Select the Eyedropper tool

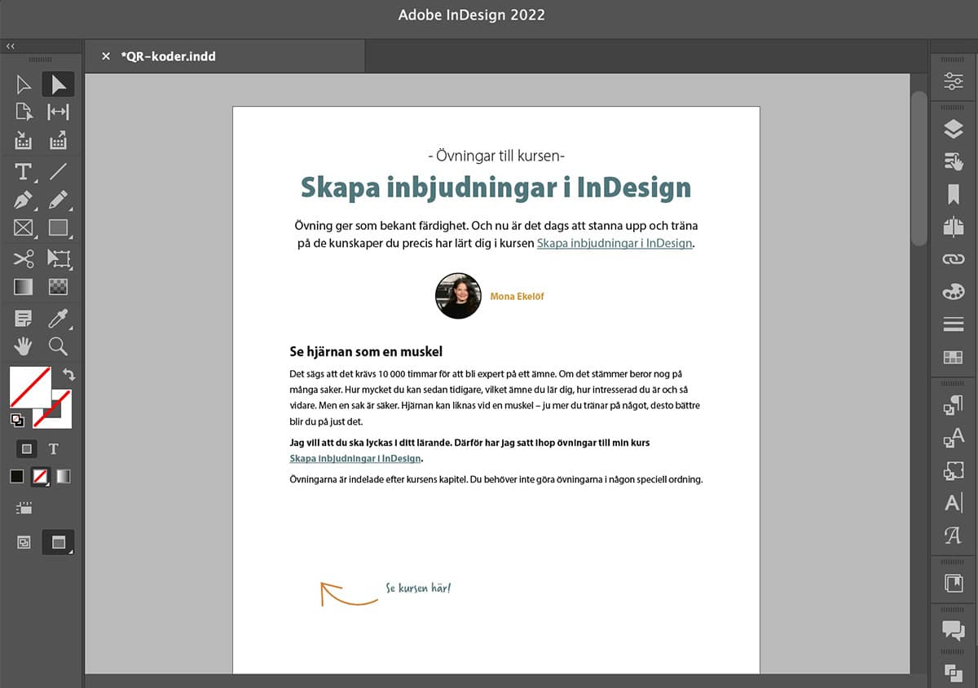pyautogui.click(x=58, y=318)
